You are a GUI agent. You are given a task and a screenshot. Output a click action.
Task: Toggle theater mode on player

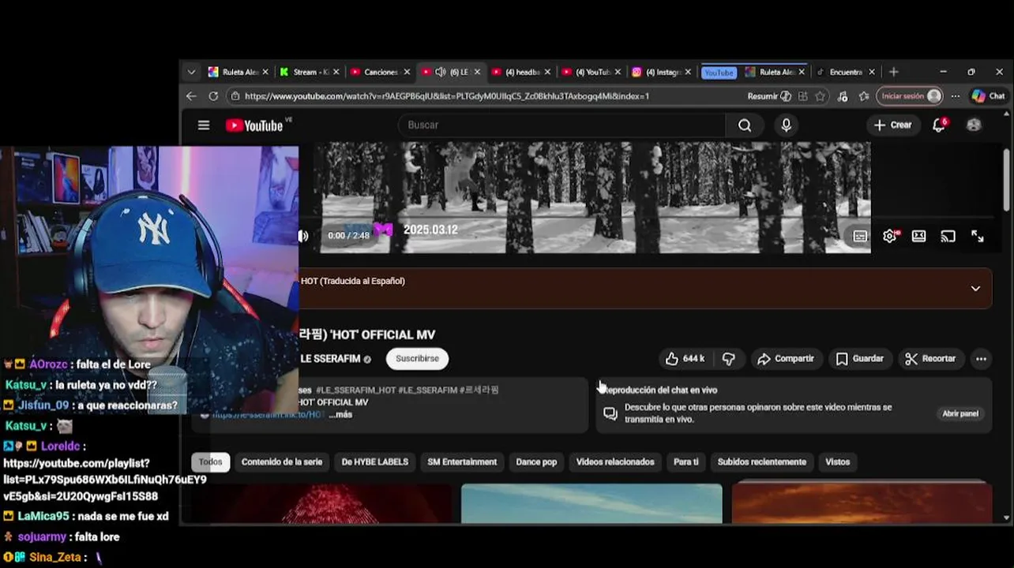(x=918, y=236)
